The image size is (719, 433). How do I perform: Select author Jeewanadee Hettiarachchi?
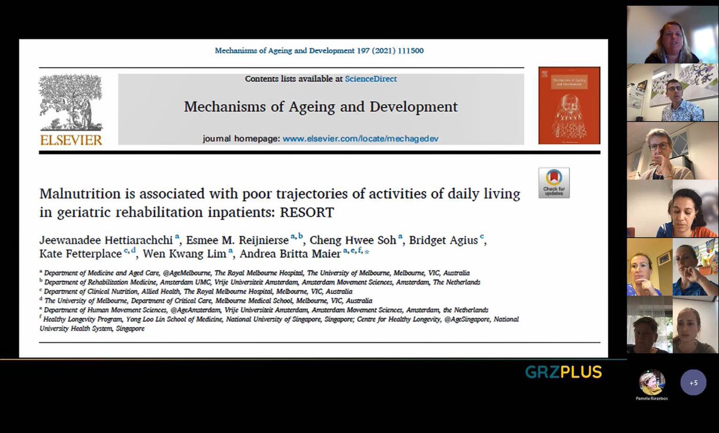[x=107, y=240]
